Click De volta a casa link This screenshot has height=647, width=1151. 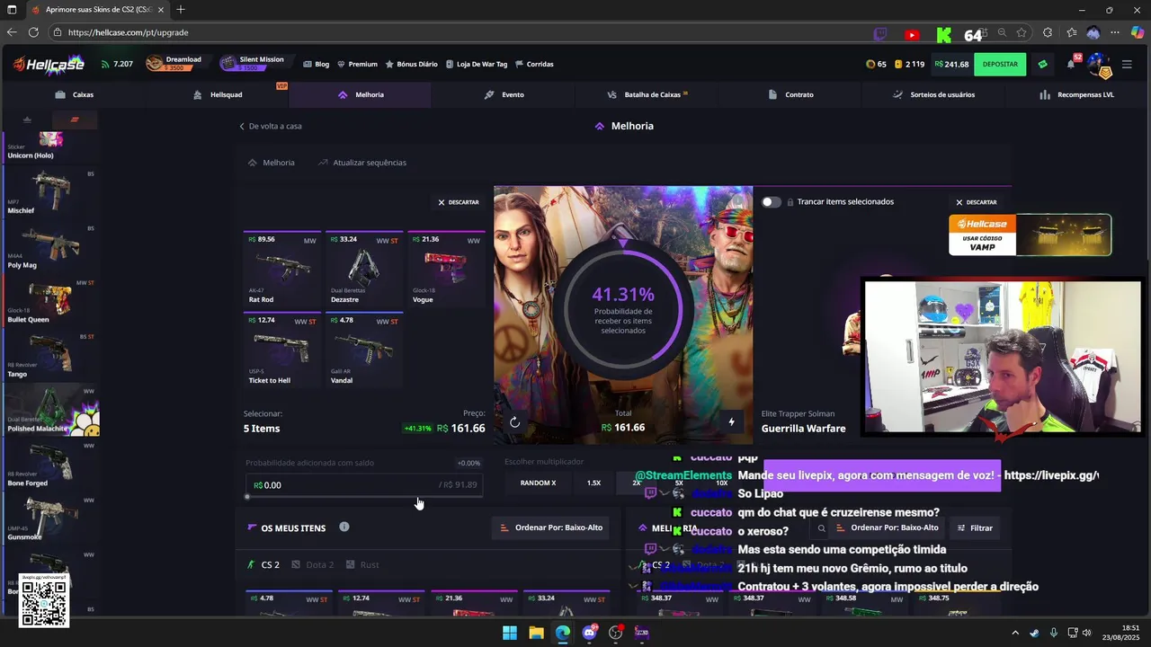click(x=270, y=126)
